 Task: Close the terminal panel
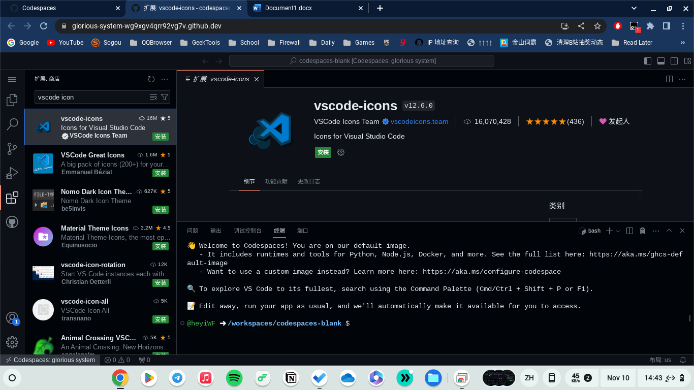click(x=682, y=231)
